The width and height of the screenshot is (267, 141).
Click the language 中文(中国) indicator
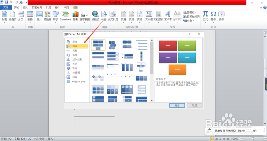[x=39, y=139]
